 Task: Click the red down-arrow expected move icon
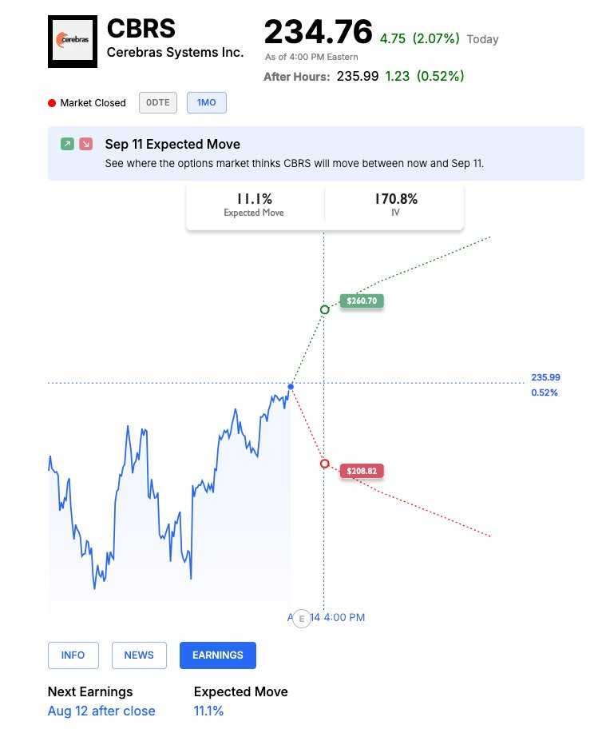tap(86, 144)
